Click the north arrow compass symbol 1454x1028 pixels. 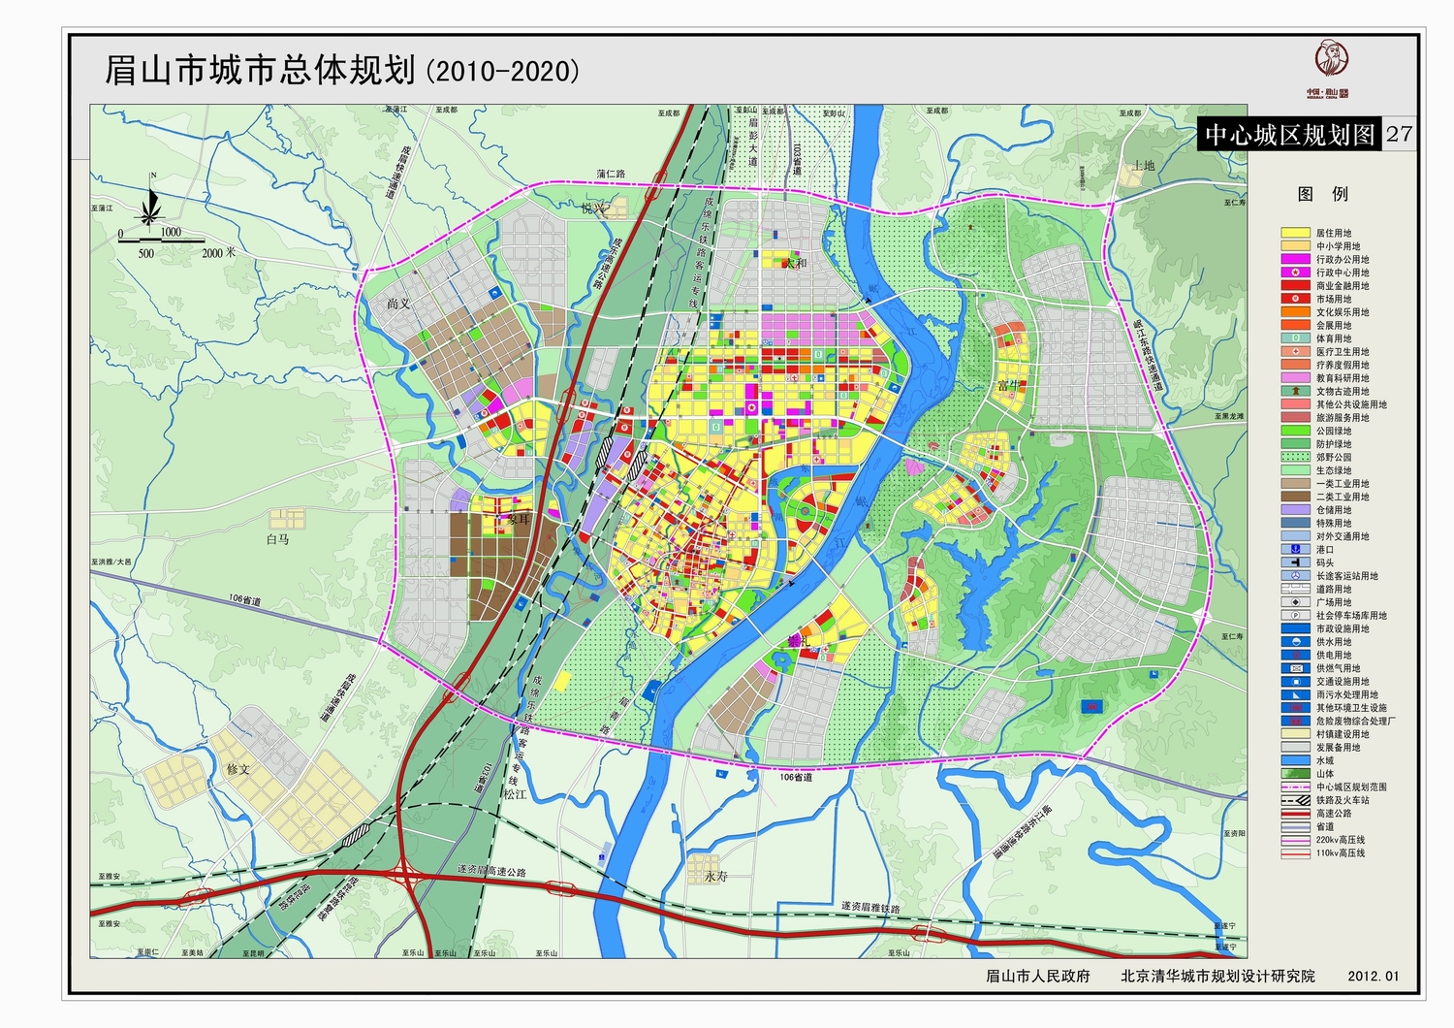pyautogui.click(x=150, y=206)
